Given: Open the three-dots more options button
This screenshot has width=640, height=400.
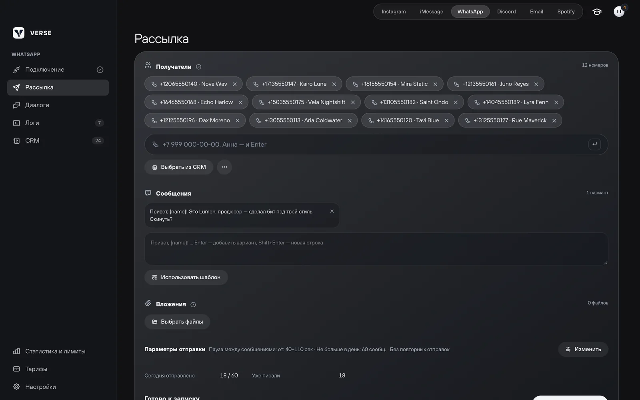Looking at the screenshot, I should [224, 167].
